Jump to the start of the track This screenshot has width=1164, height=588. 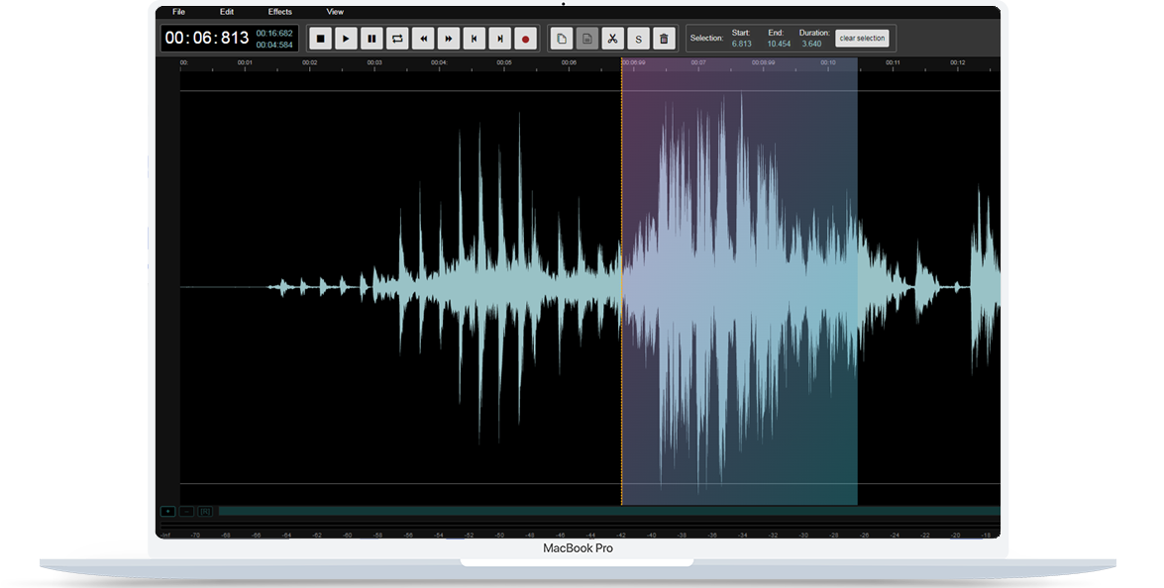point(475,40)
